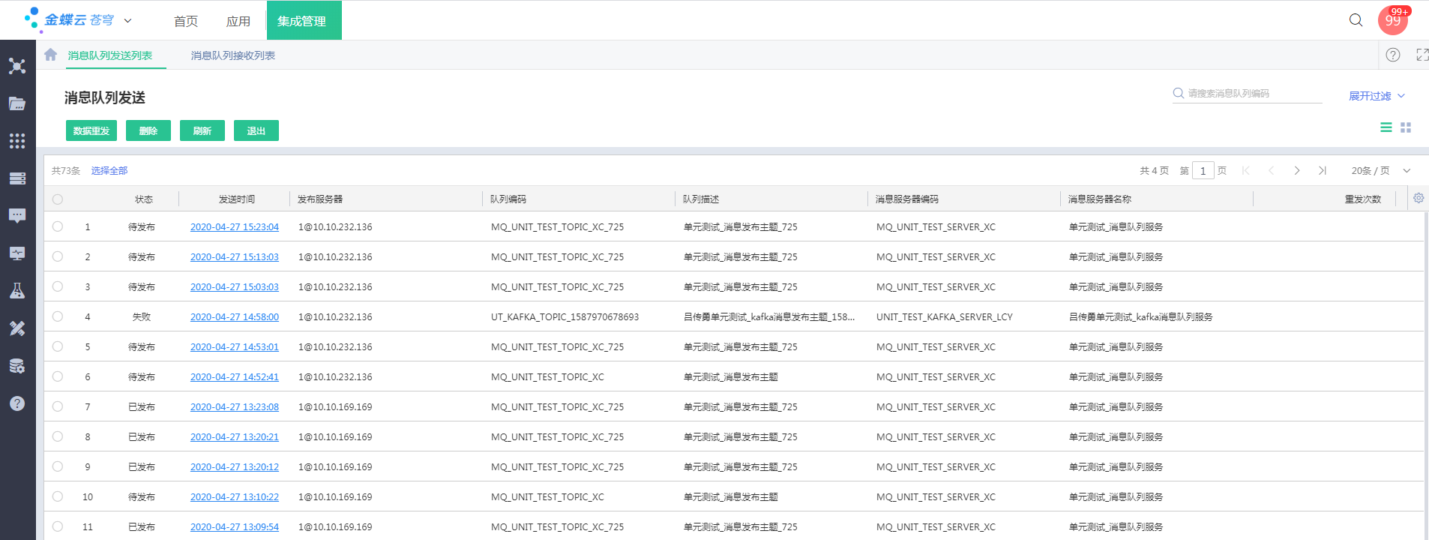1429x540 pixels.
Task: Open the 2020-04-27 15:23:04 record link
Action: 235,226
